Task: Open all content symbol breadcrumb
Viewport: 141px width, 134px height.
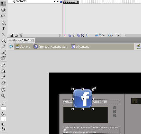Action: tap(80, 47)
